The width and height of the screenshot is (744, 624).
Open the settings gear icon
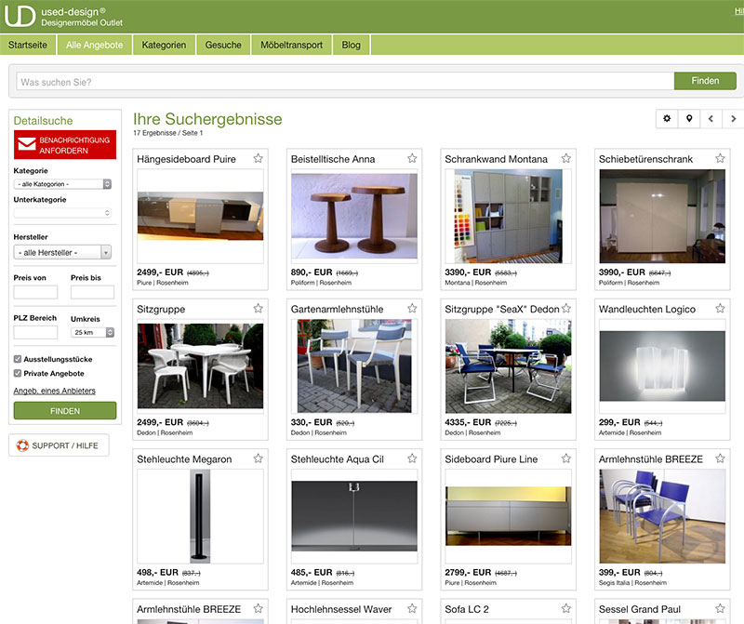coord(666,119)
